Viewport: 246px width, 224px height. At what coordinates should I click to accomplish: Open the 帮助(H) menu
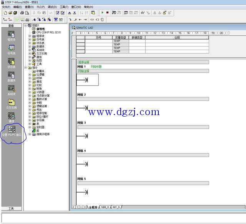point(88,7)
